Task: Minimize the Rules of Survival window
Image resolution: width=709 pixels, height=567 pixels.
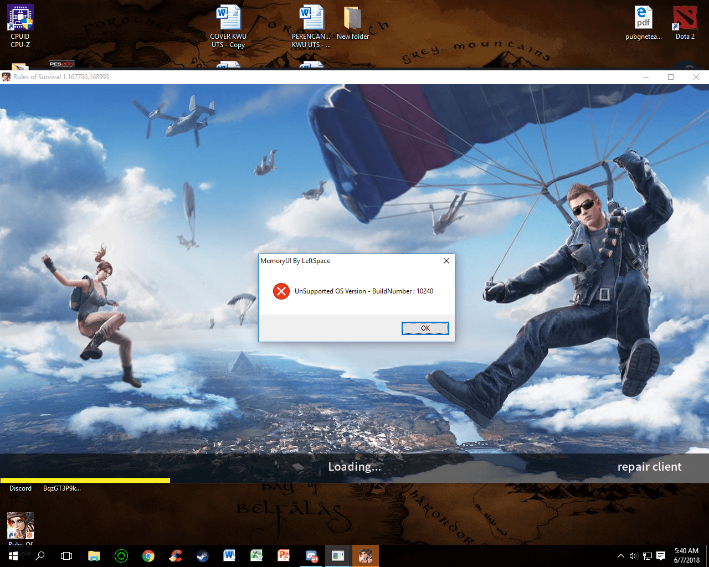Action: coord(645,77)
